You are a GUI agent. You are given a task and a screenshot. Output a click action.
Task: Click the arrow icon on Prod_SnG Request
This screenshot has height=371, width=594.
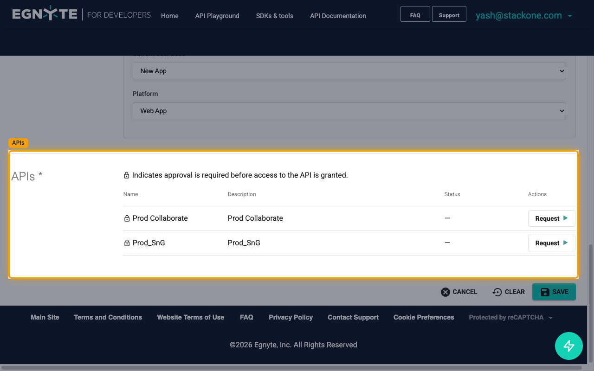coord(565,243)
